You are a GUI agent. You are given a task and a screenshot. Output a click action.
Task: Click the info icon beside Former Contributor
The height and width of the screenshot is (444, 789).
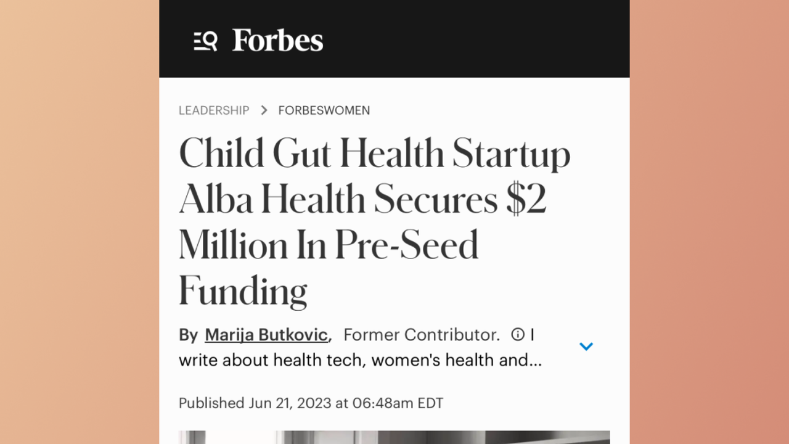point(518,334)
